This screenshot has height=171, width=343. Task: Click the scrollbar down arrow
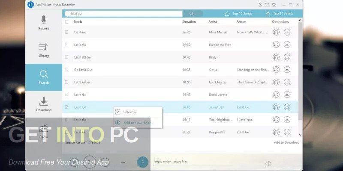coord(301,135)
